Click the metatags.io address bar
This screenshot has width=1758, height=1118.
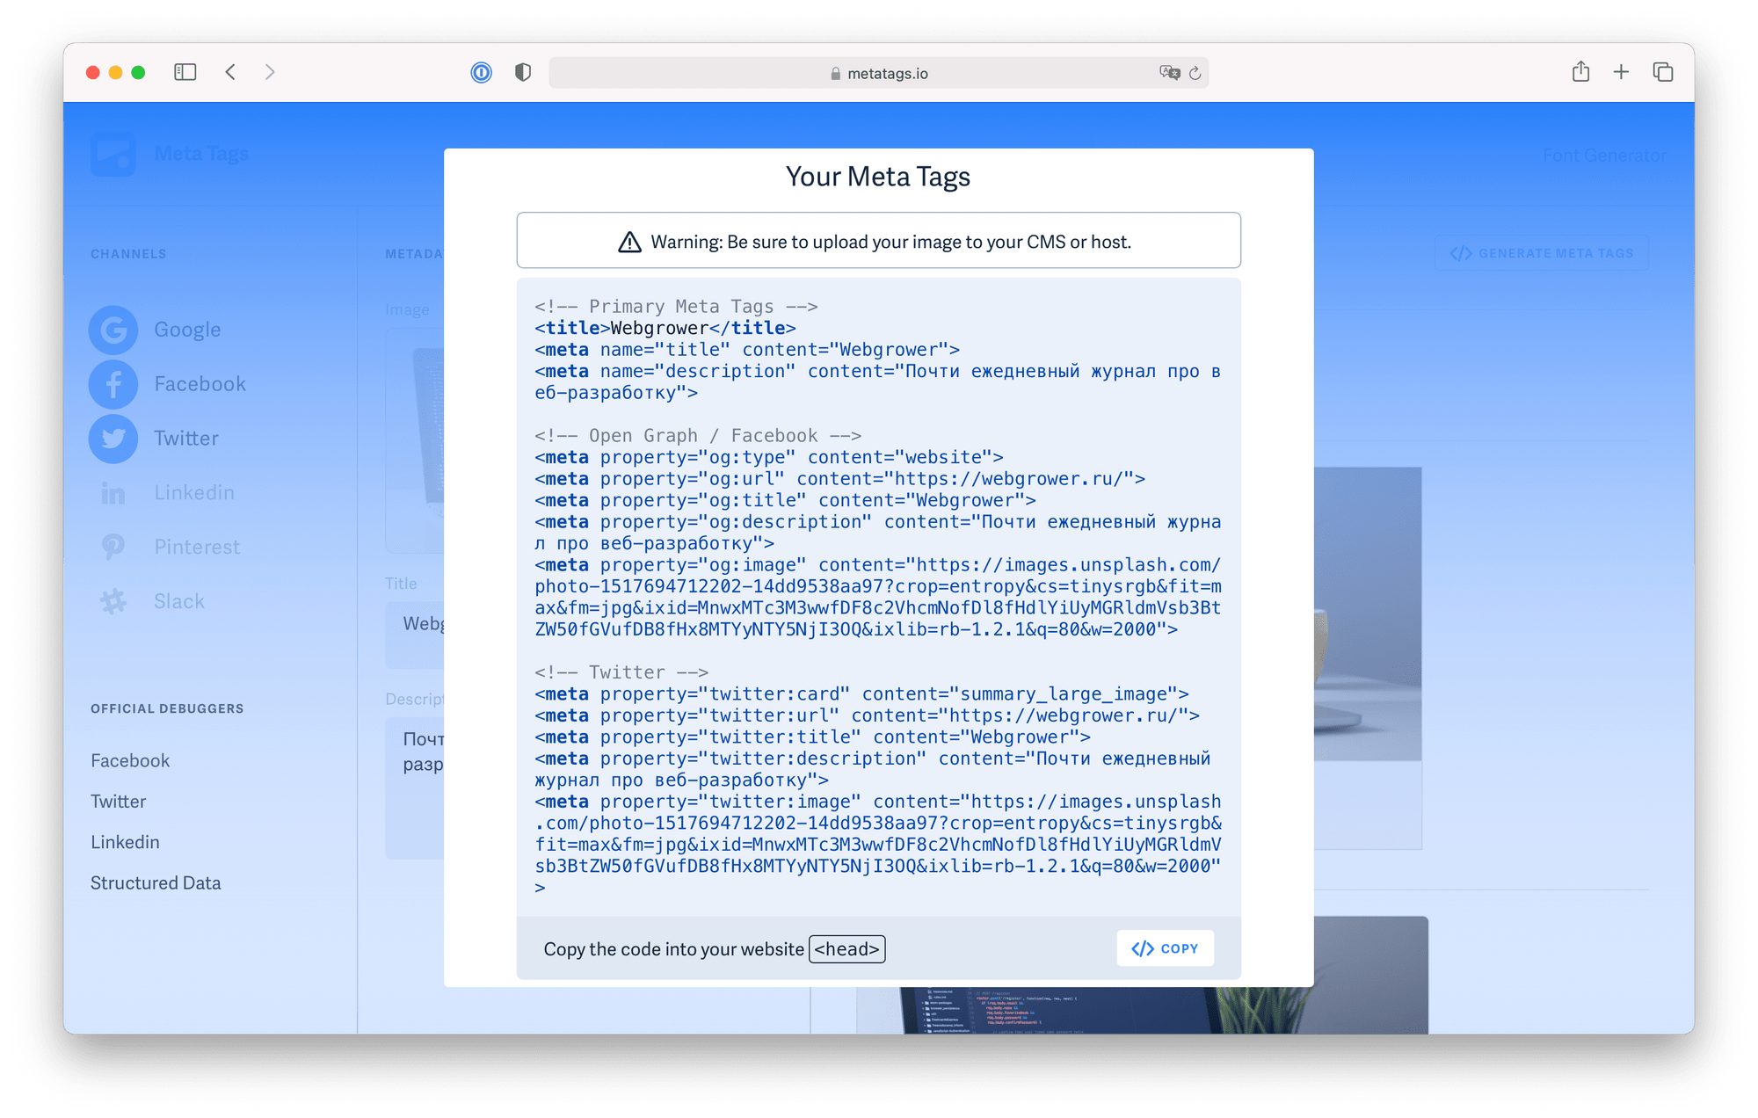pyautogui.click(x=878, y=73)
